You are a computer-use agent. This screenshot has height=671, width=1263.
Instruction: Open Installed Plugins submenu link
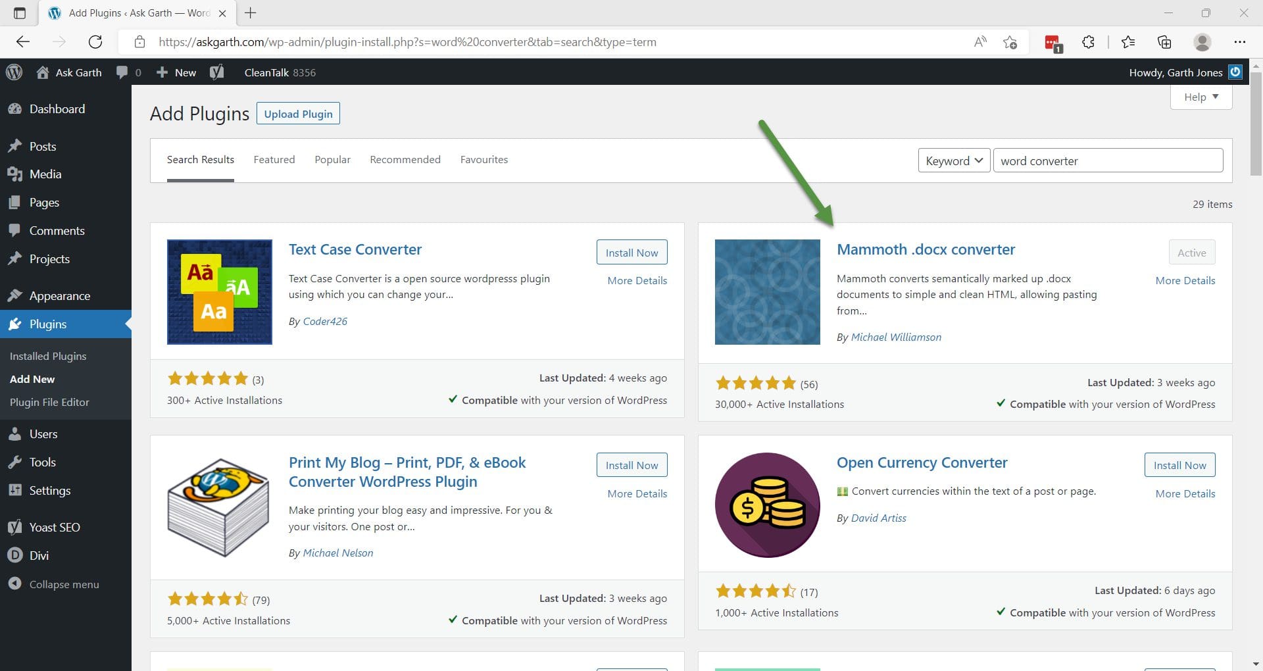pos(48,356)
